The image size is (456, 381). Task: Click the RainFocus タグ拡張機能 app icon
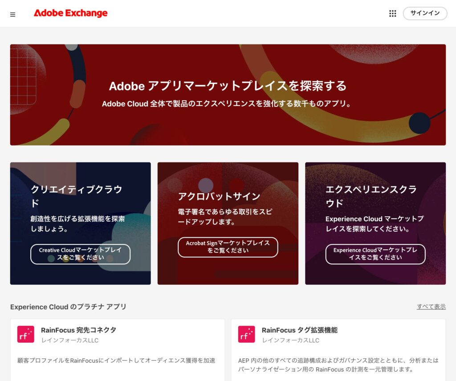coord(246,334)
